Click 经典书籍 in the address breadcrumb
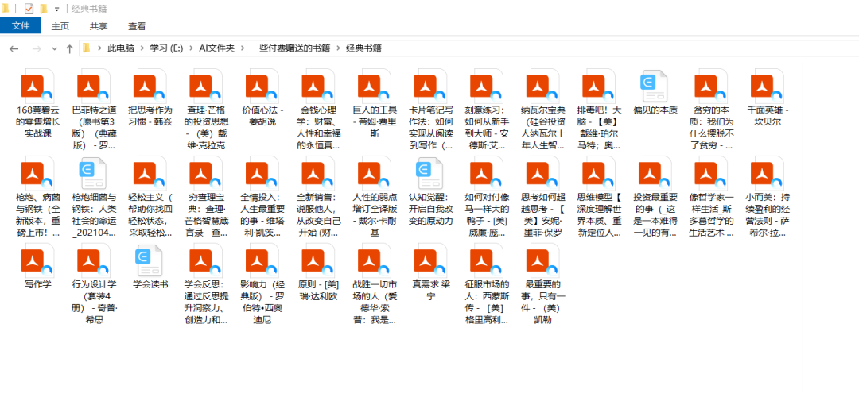The height and width of the screenshot is (393, 859). pos(363,48)
